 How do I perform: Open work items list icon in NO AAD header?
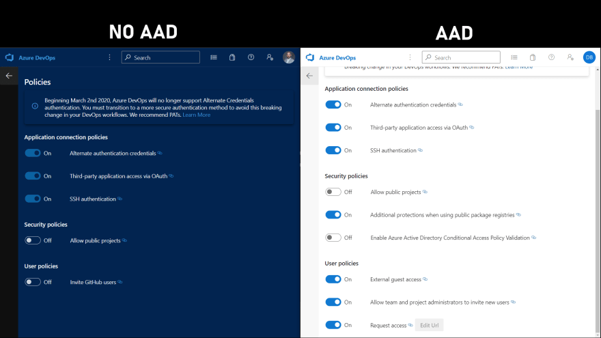214,57
